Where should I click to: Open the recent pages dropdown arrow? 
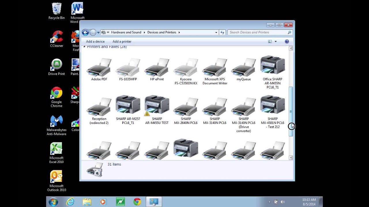pos(98,32)
